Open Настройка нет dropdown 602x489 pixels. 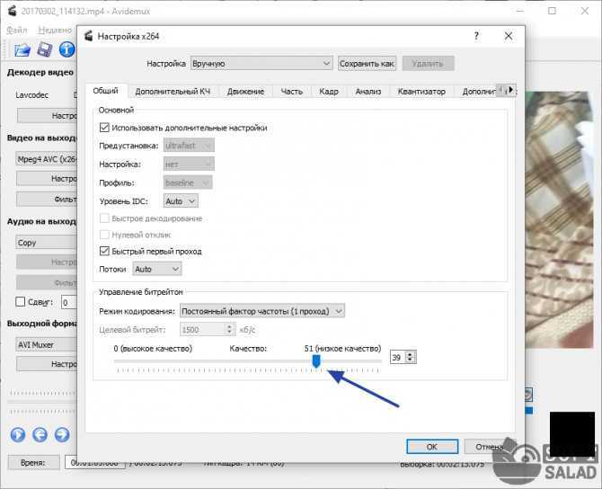click(189, 164)
